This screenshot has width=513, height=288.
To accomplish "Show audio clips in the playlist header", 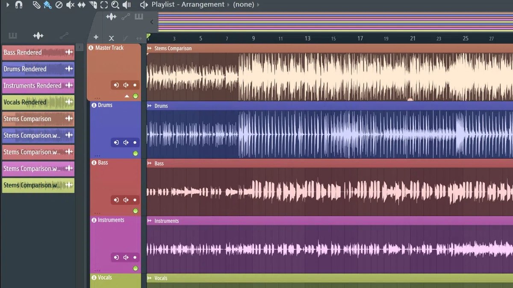I will point(111,17).
